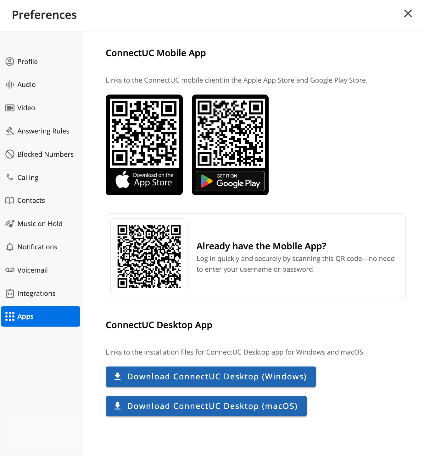424x456 pixels.
Task: Open Answering Rules section
Action: 41,131
